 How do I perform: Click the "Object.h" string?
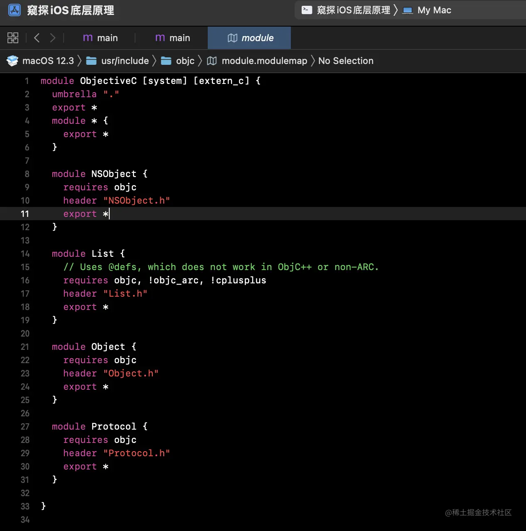[131, 374]
